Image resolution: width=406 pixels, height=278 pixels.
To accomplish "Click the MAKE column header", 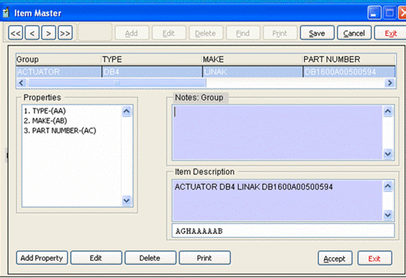I will (252, 59).
